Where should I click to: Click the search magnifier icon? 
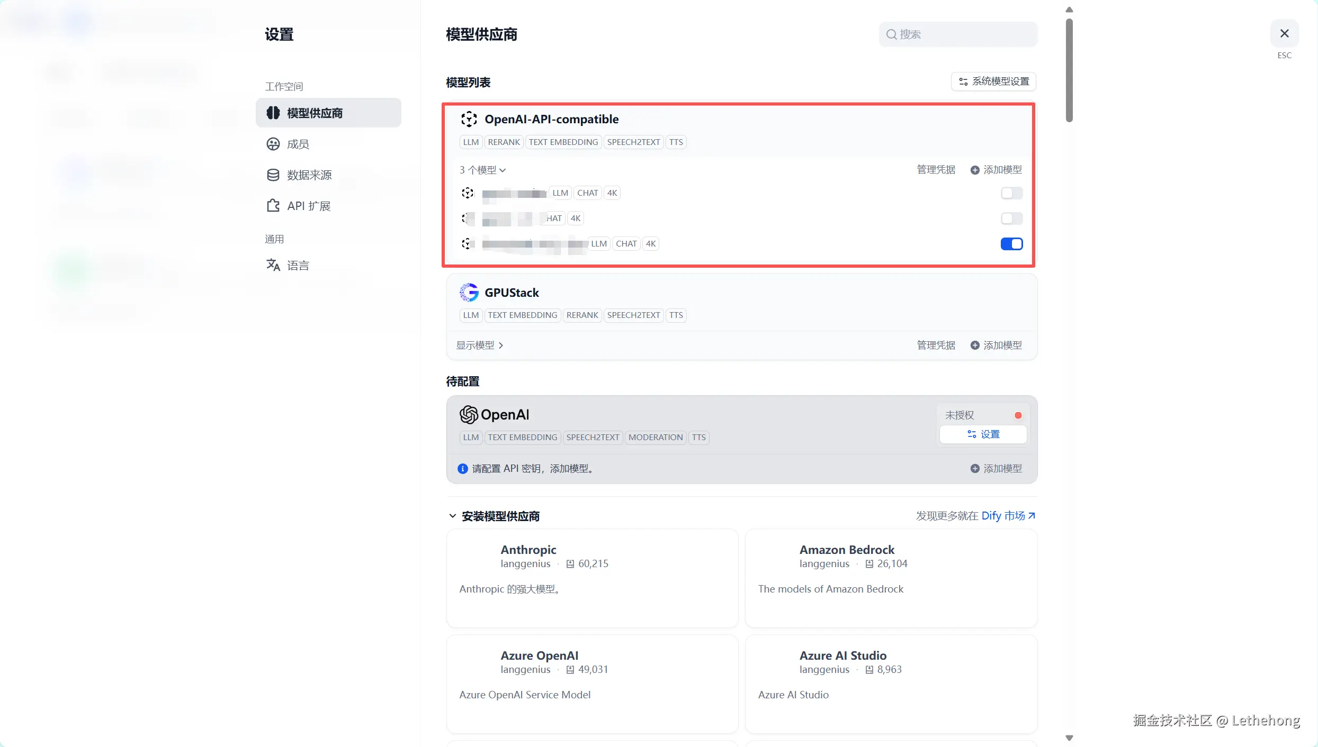(x=891, y=34)
